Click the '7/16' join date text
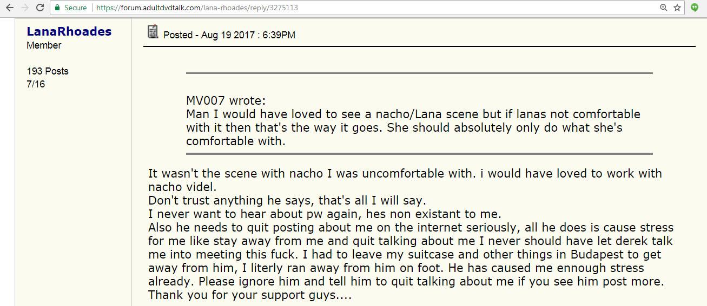 (x=36, y=84)
